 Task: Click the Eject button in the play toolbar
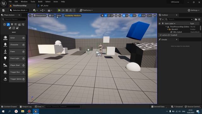[x=71, y=10]
